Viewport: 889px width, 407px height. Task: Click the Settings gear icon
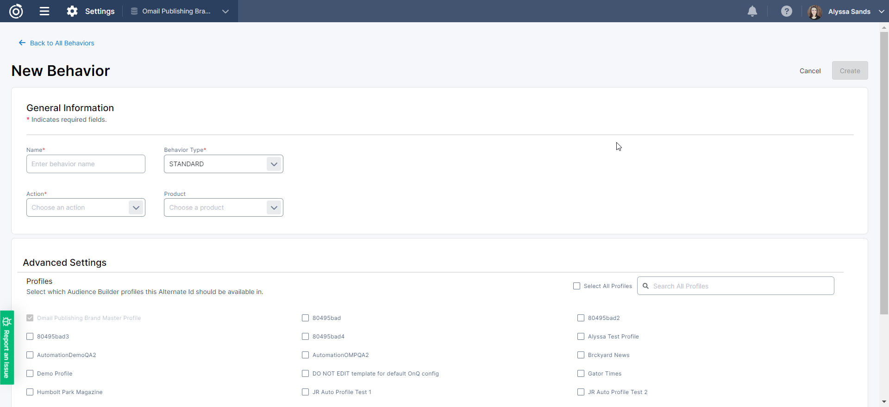72,11
